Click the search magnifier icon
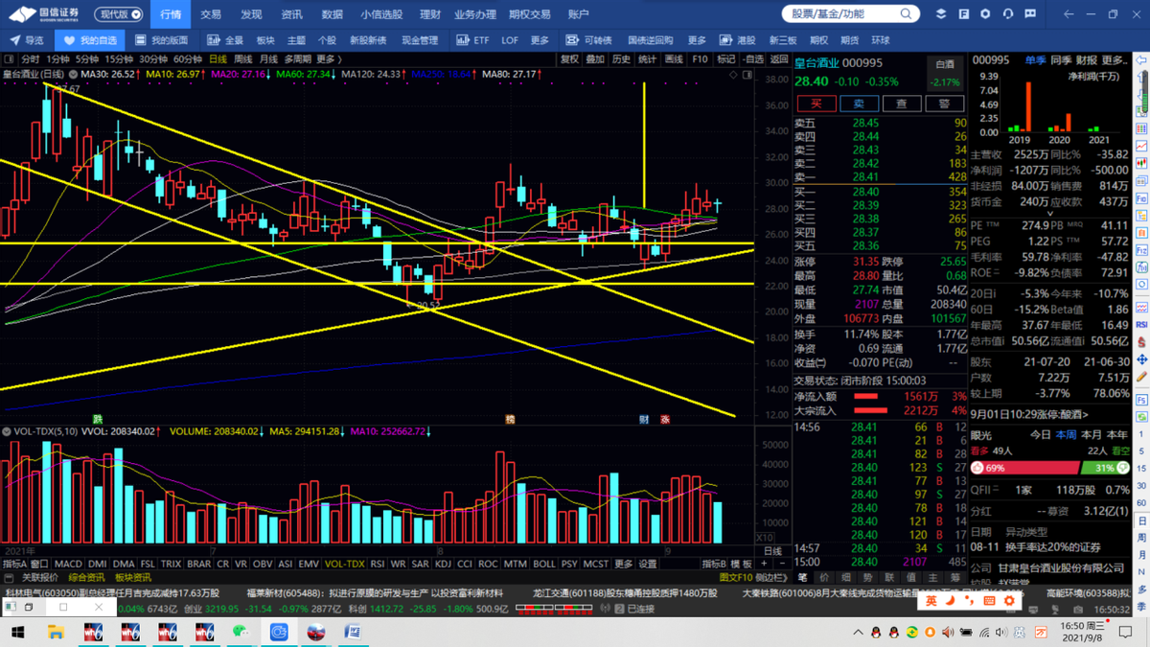1150x647 pixels. pyautogui.click(x=906, y=14)
